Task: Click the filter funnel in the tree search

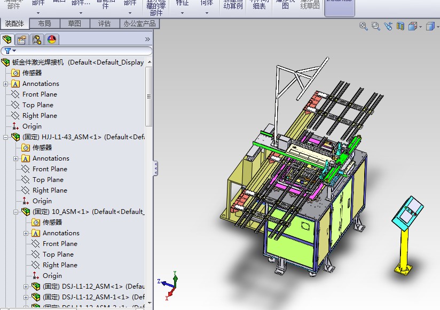Action: click(x=7, y=51)
